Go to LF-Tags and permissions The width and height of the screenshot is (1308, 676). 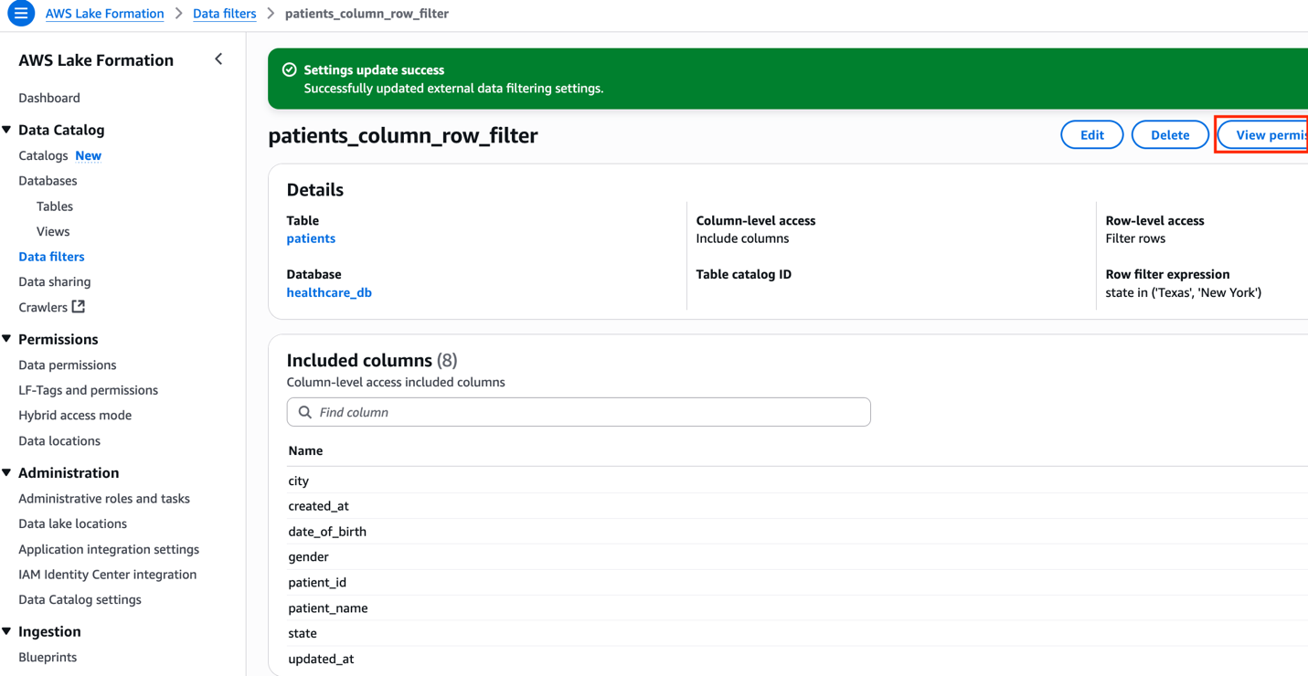88,390
